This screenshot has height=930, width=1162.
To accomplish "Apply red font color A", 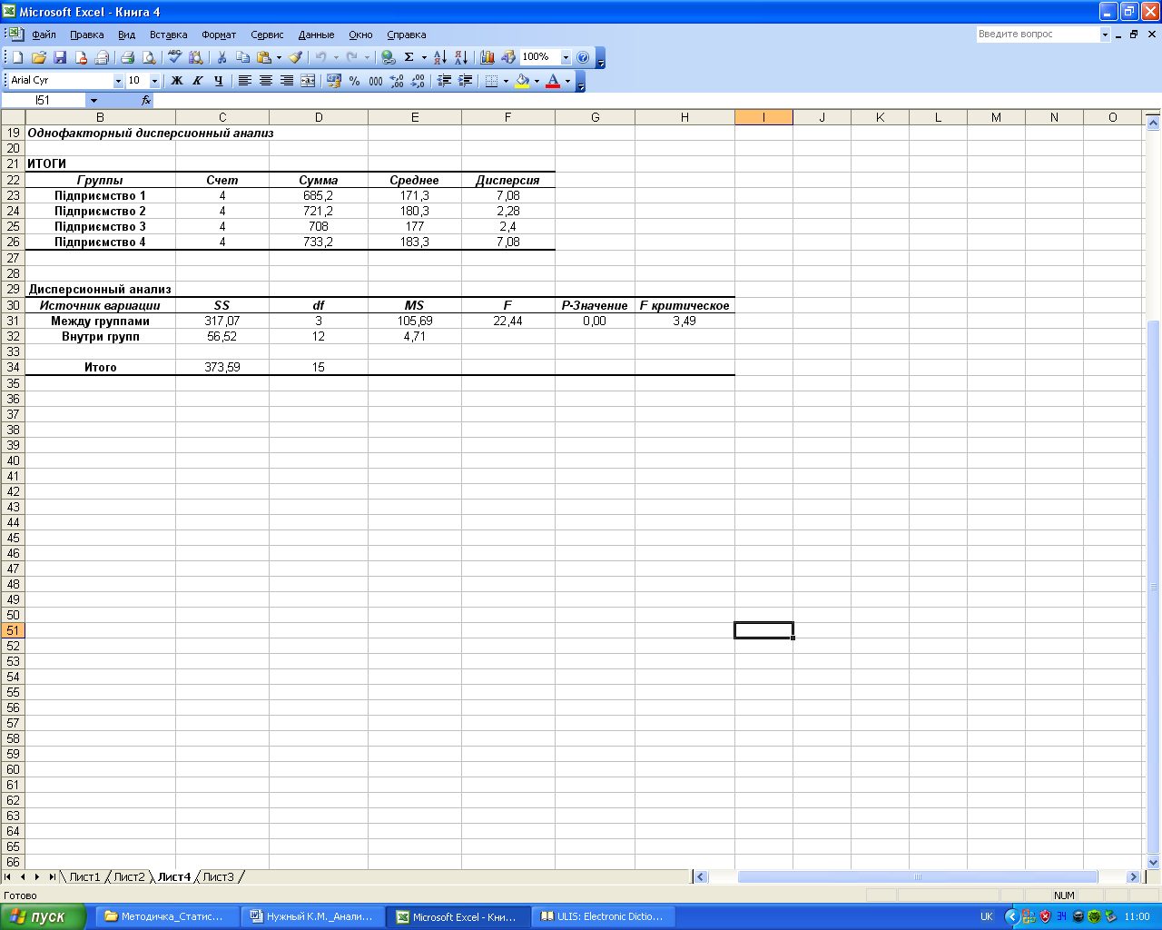I will [553, 81].
